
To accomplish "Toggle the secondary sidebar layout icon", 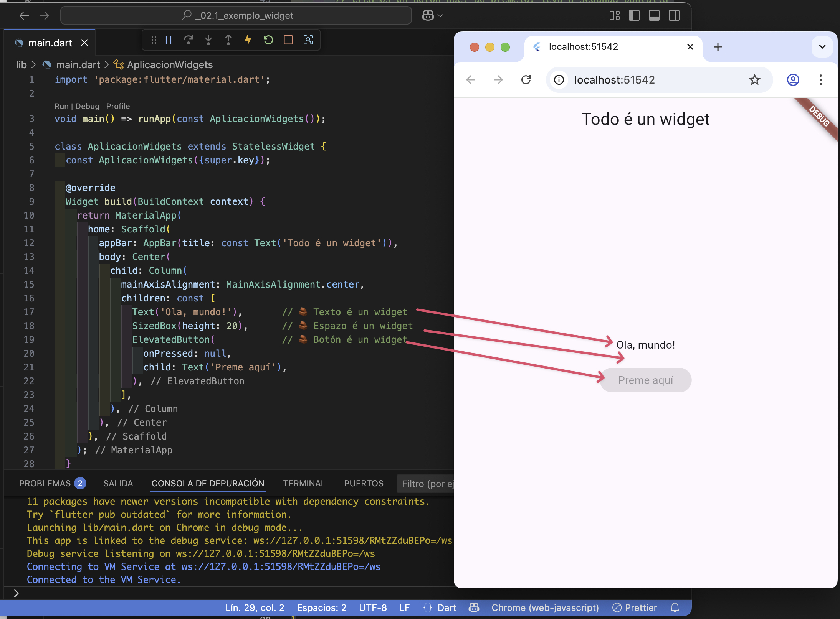I will click(x=674, y=16).
